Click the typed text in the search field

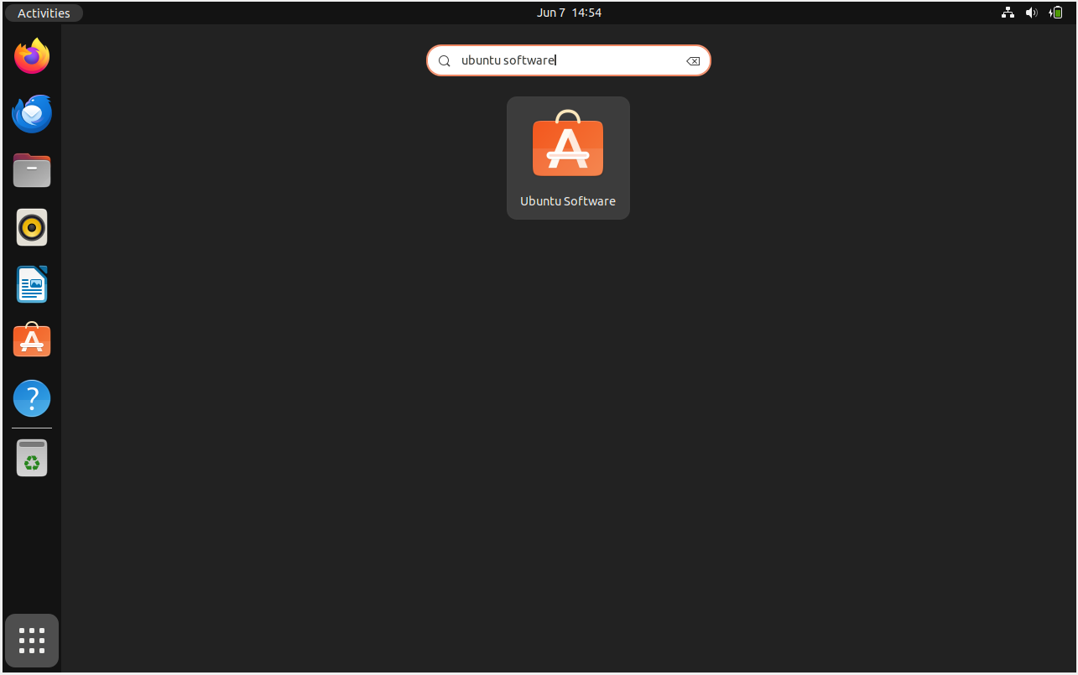coord(508,60)
